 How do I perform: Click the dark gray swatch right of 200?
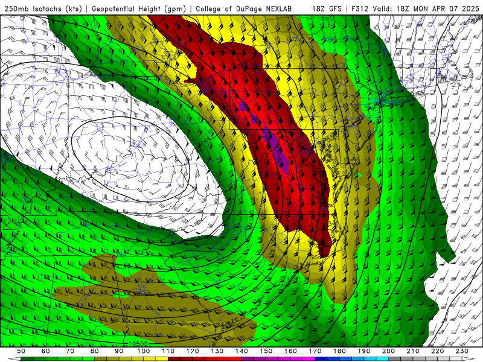[x=395, y=359]
